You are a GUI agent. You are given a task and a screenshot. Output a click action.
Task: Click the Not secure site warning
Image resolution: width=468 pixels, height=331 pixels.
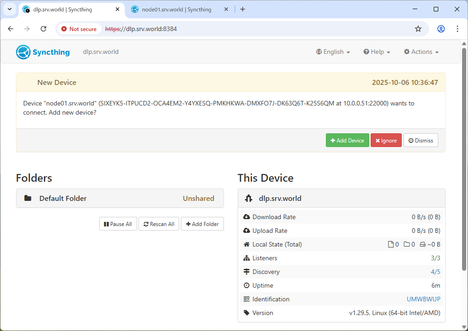pyautogui.click(x=79, y=29)
